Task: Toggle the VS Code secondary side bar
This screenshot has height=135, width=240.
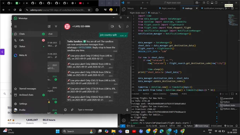Action: 216,2
